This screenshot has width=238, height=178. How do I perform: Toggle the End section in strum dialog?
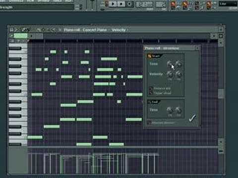click(x=150, y=102)
